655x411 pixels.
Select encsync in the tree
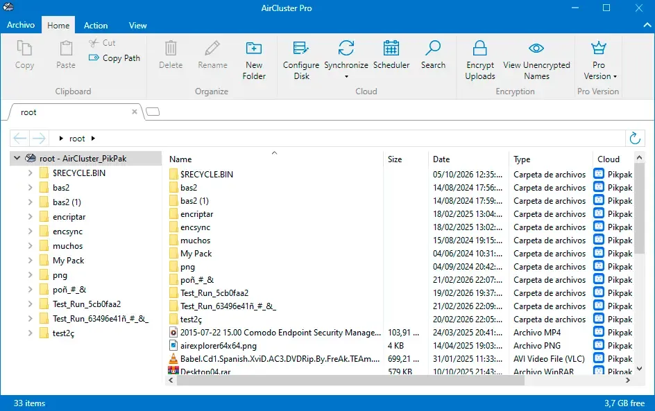pyautogui.click(x=68, y=231)
